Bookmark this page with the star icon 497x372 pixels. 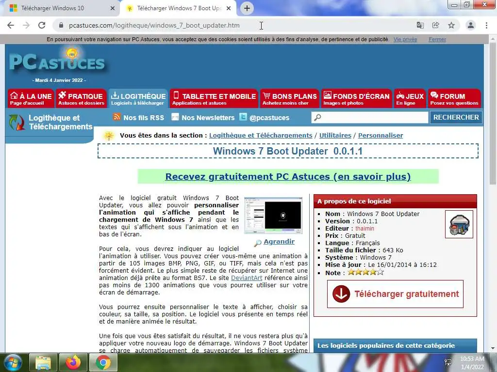point(451,25)
